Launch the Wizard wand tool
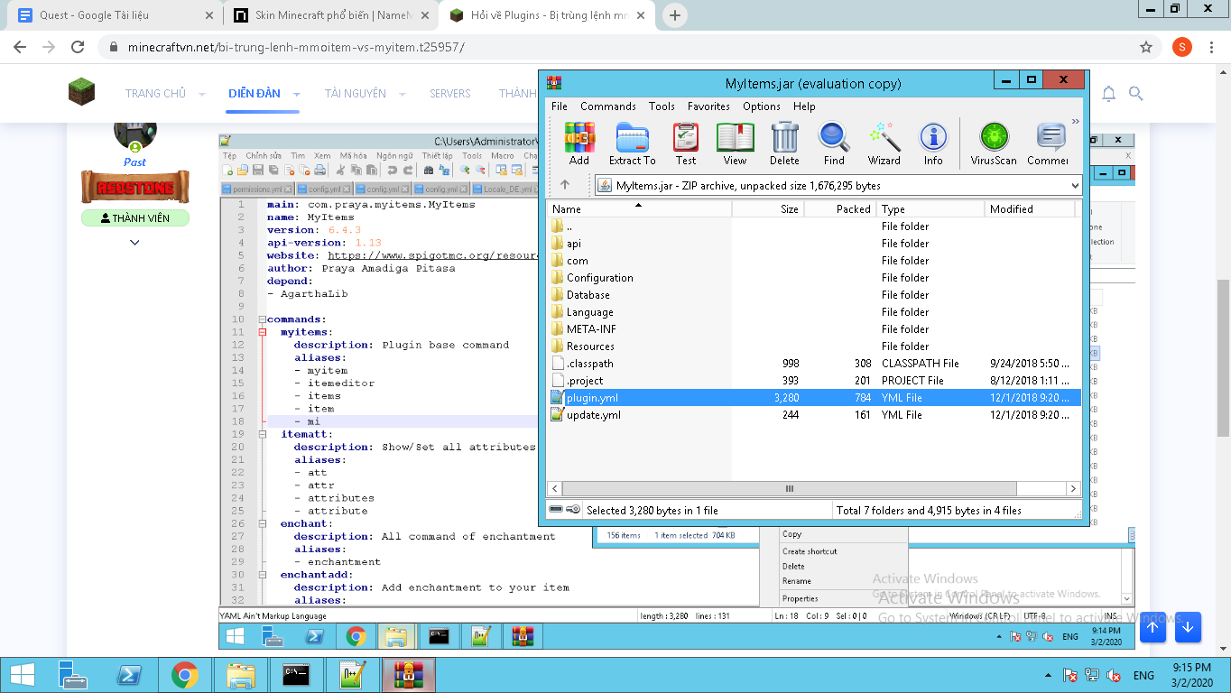This screenshot has height=693, width=1231. pos(884,144)
